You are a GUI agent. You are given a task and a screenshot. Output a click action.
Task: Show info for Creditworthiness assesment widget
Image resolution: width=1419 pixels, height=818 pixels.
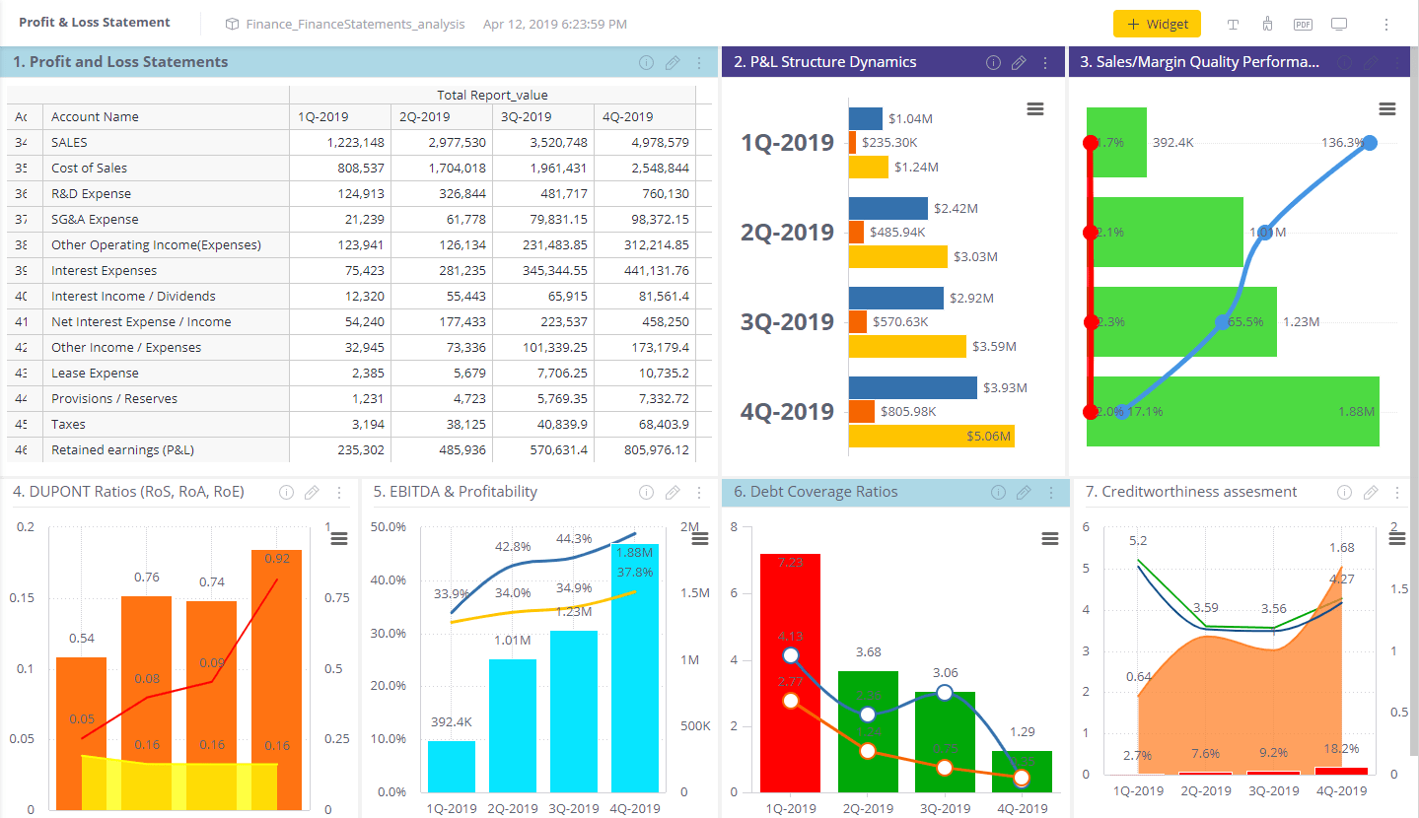pos(1345,492)
